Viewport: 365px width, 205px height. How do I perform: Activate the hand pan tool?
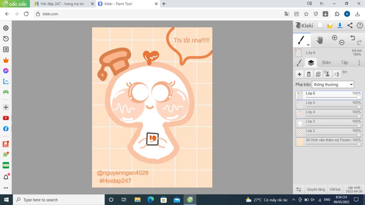[x=320, y=40]
